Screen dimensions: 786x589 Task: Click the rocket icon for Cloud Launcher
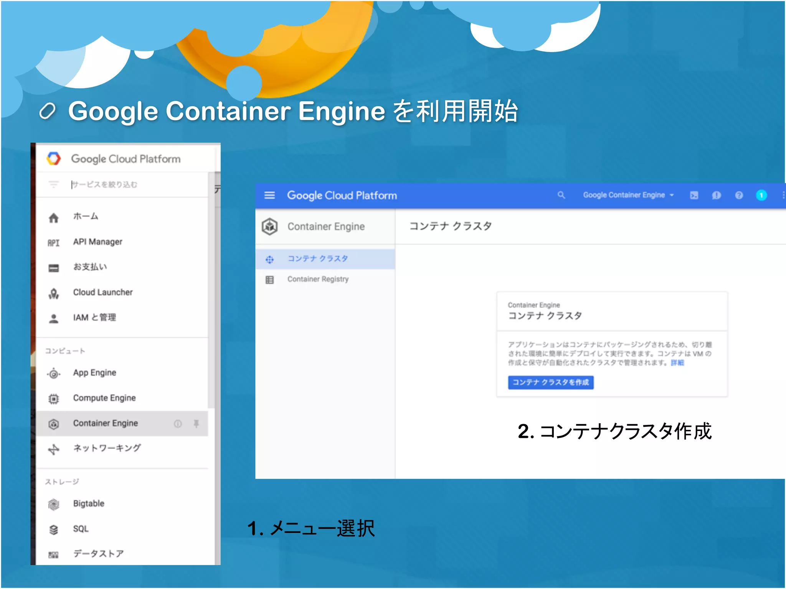[54, 293]
